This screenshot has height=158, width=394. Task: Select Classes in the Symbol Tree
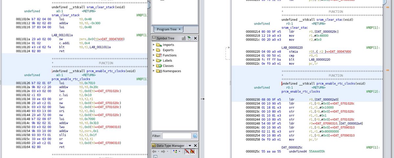tap(168, 66)
